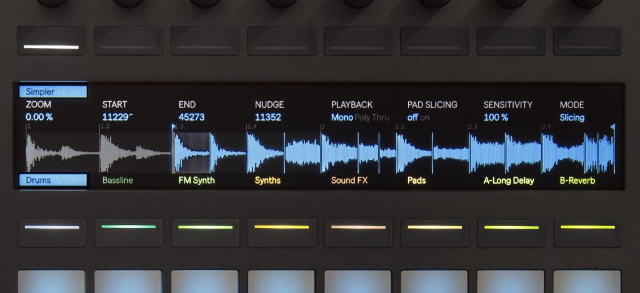The height and width of the screenshot is (293, 640).
Task: Push the white-lit button above ZOOM
Action: click(x=51, y=41)
